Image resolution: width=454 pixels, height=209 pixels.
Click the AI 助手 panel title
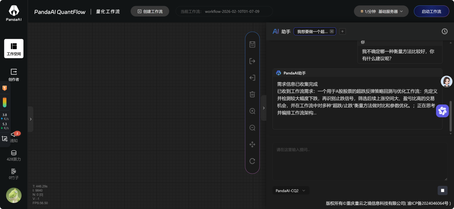click(281, 31)
